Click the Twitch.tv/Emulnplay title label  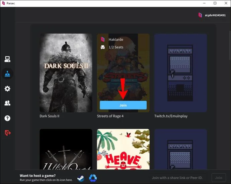click(x=171, y=116)
